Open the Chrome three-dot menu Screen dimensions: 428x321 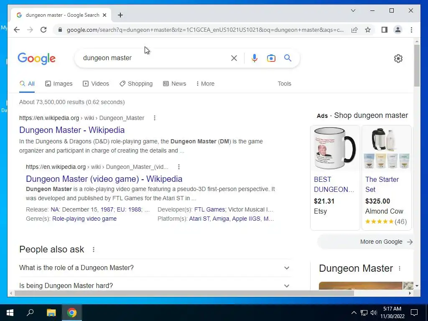tap(411, 30)
